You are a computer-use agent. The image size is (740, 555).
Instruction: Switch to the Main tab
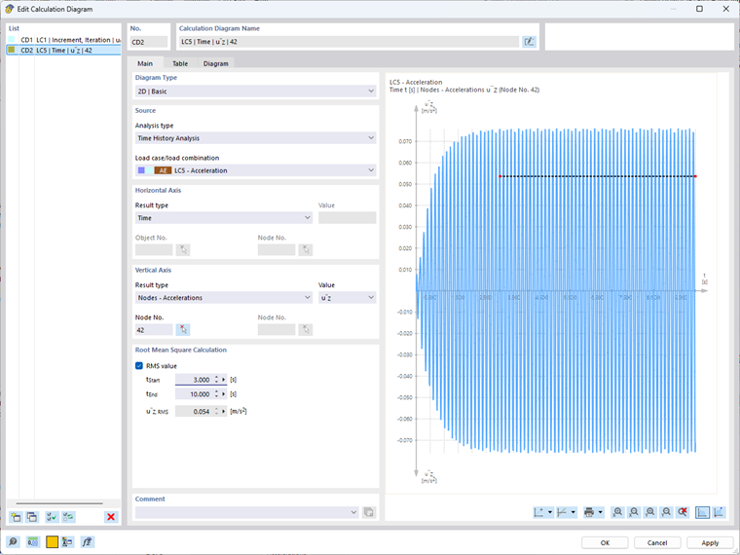point(145,63)
